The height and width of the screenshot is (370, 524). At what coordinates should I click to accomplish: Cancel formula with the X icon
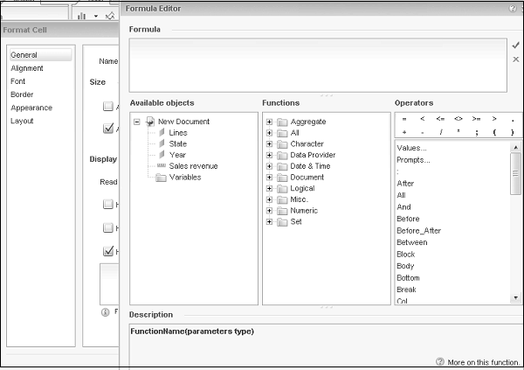tap(515, 59)
